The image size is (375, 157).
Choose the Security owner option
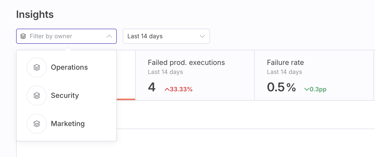pos(65,96)
